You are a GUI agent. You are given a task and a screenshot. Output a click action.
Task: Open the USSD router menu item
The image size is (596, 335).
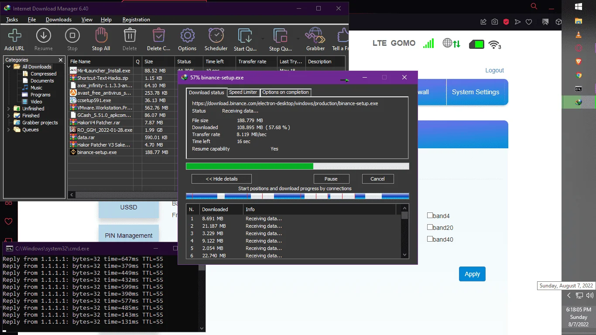[x=129, y=208]
